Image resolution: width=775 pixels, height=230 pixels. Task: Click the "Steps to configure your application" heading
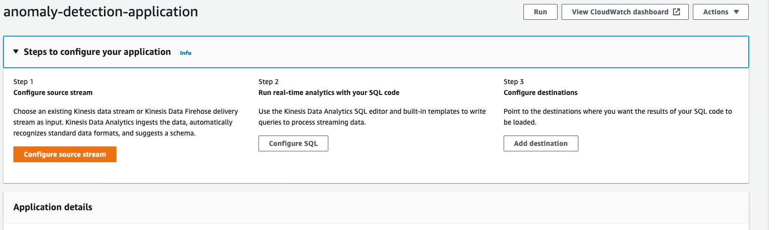click(x=97, y=52)
